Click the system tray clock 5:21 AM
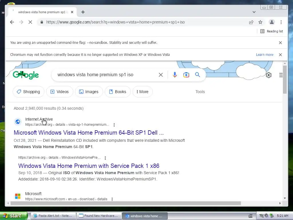 coord(282,216)
